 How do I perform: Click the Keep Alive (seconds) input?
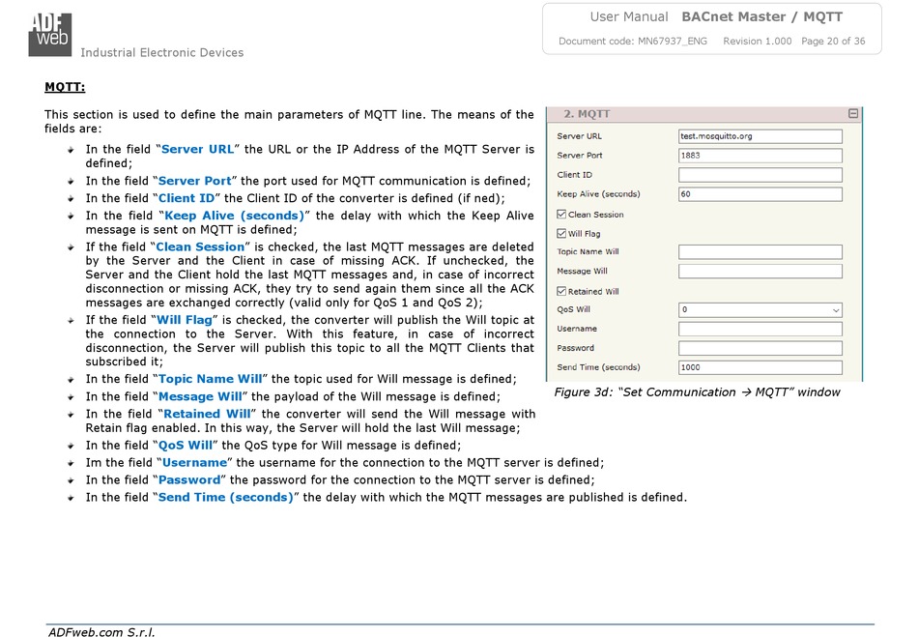point(760,194)
